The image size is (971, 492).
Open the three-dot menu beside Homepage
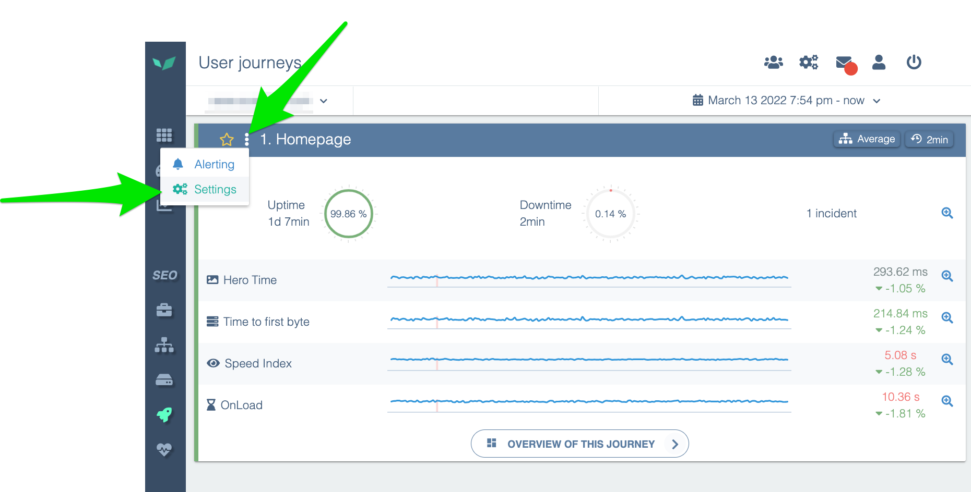[247, 140]
